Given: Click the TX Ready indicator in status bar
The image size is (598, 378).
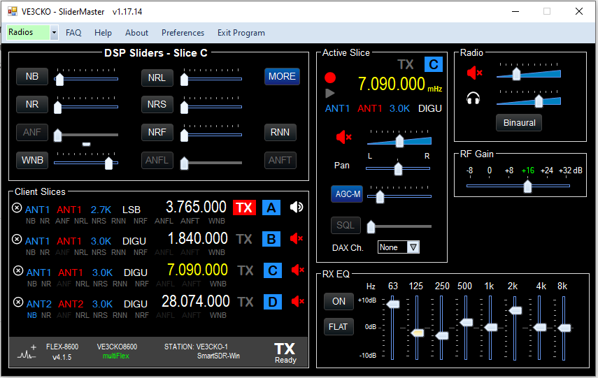Looking at the screenshot, I should click(x=285, y=353).
